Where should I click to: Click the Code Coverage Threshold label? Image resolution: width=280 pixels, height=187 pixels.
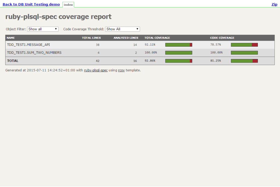tap(84, 29)
